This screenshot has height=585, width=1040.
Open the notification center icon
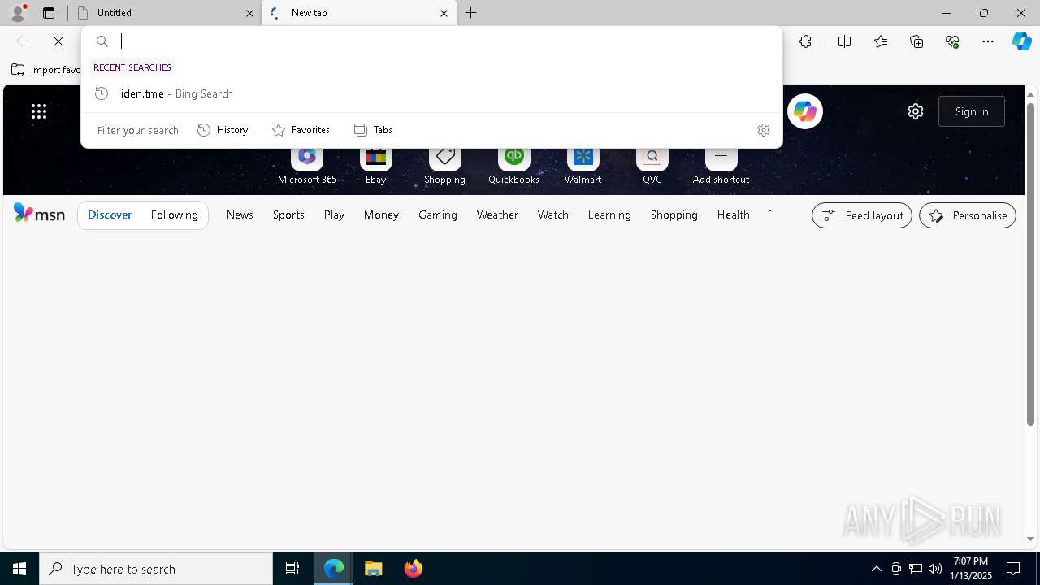[x=1013, y=569]
